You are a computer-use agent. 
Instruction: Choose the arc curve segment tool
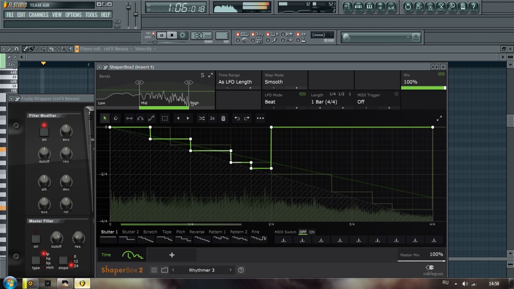pyautogui.click(x=140, y=118)
